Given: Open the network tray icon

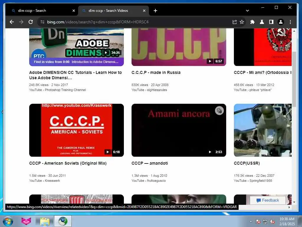Looking at the screenshot, I should pyautogui.click(x=265, y=221).
